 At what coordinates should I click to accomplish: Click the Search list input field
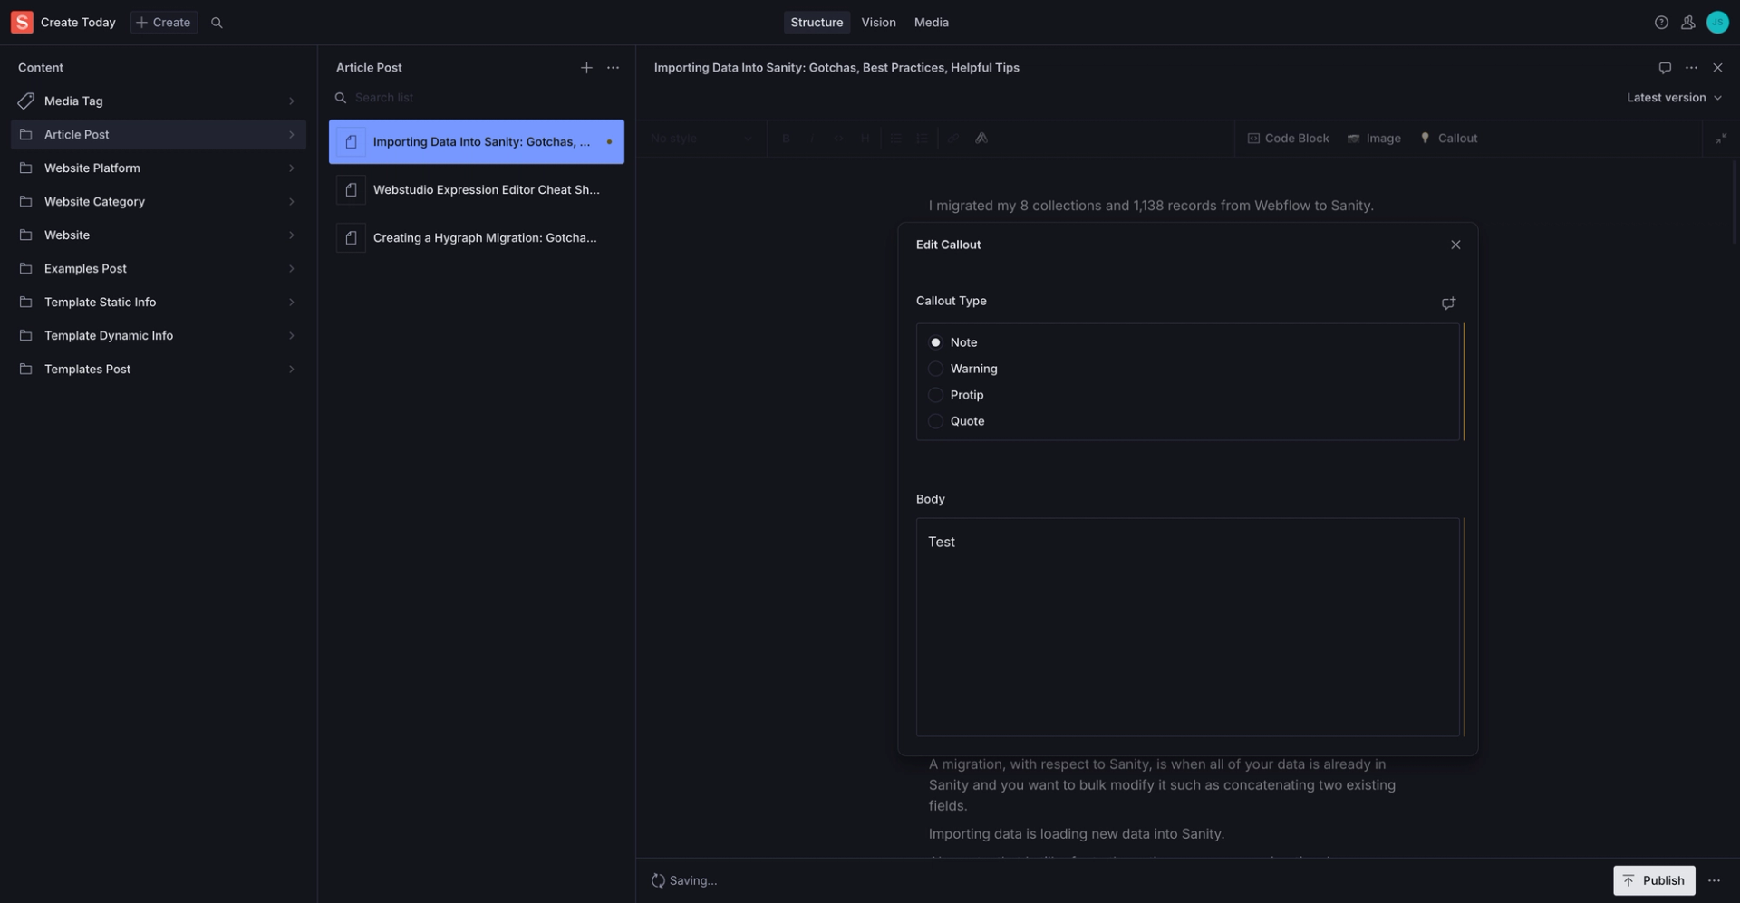pyautogui.click(x=477, y=98)
